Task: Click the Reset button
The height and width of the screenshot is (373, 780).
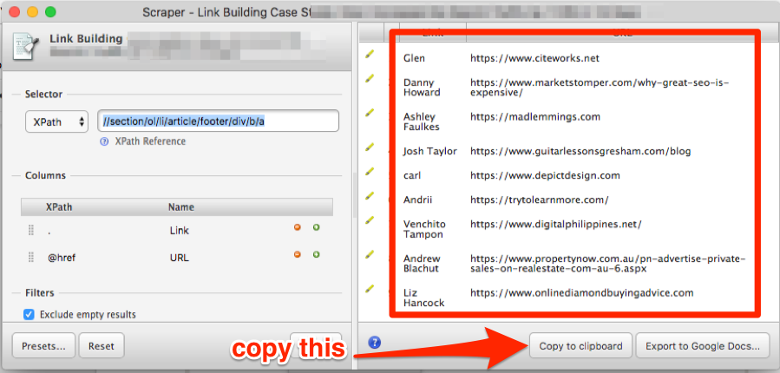Action: pos(102,346)
